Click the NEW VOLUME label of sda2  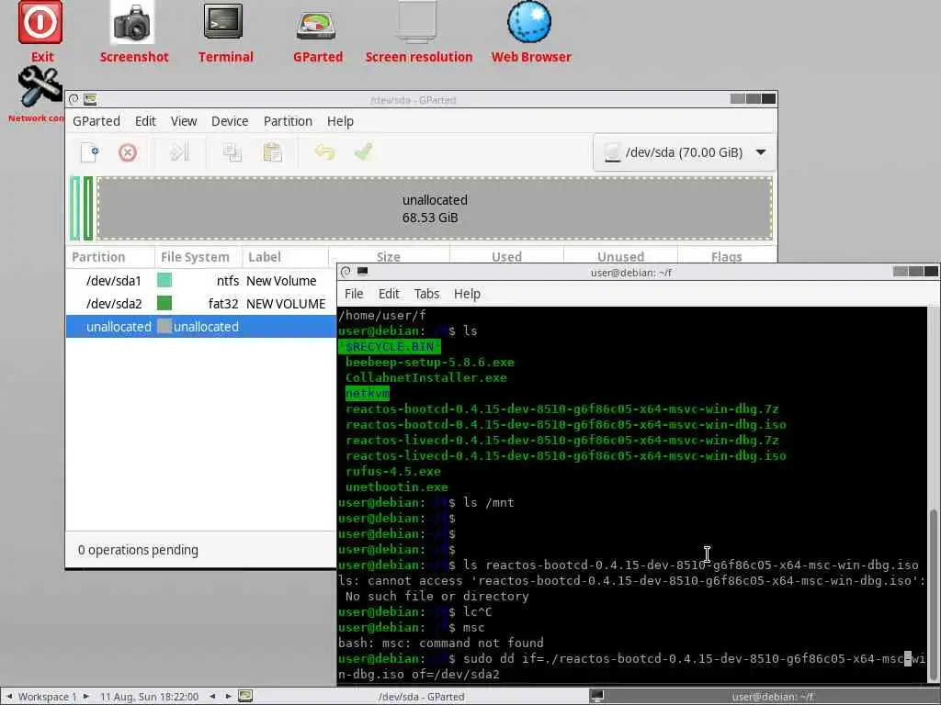tap(286, 304)
